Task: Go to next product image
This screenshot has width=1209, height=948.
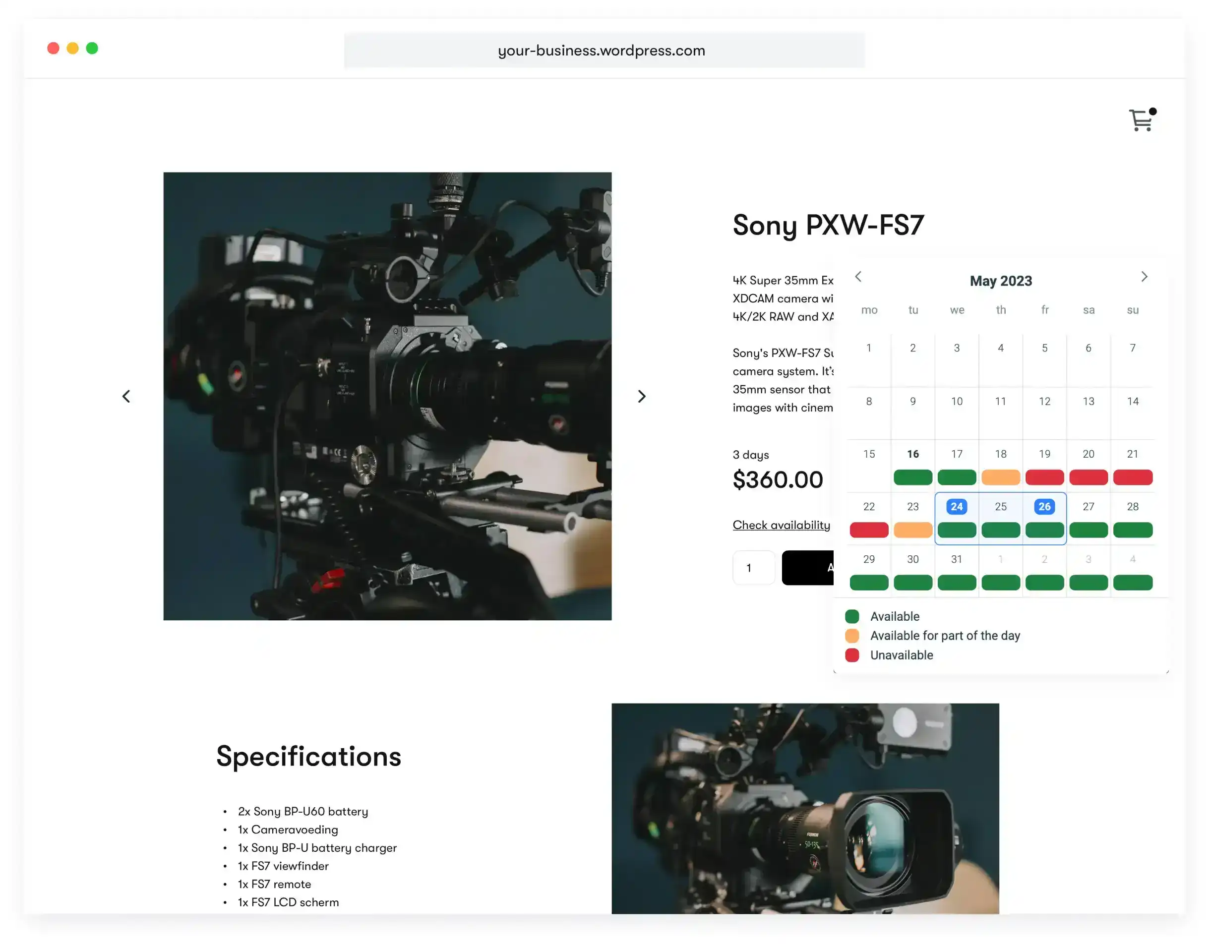Action: click(642, 396)
